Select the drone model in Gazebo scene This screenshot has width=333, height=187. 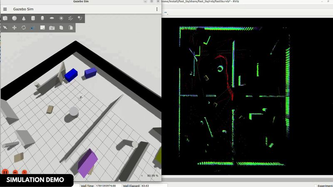pyautogui.click(x=81, y=97)
